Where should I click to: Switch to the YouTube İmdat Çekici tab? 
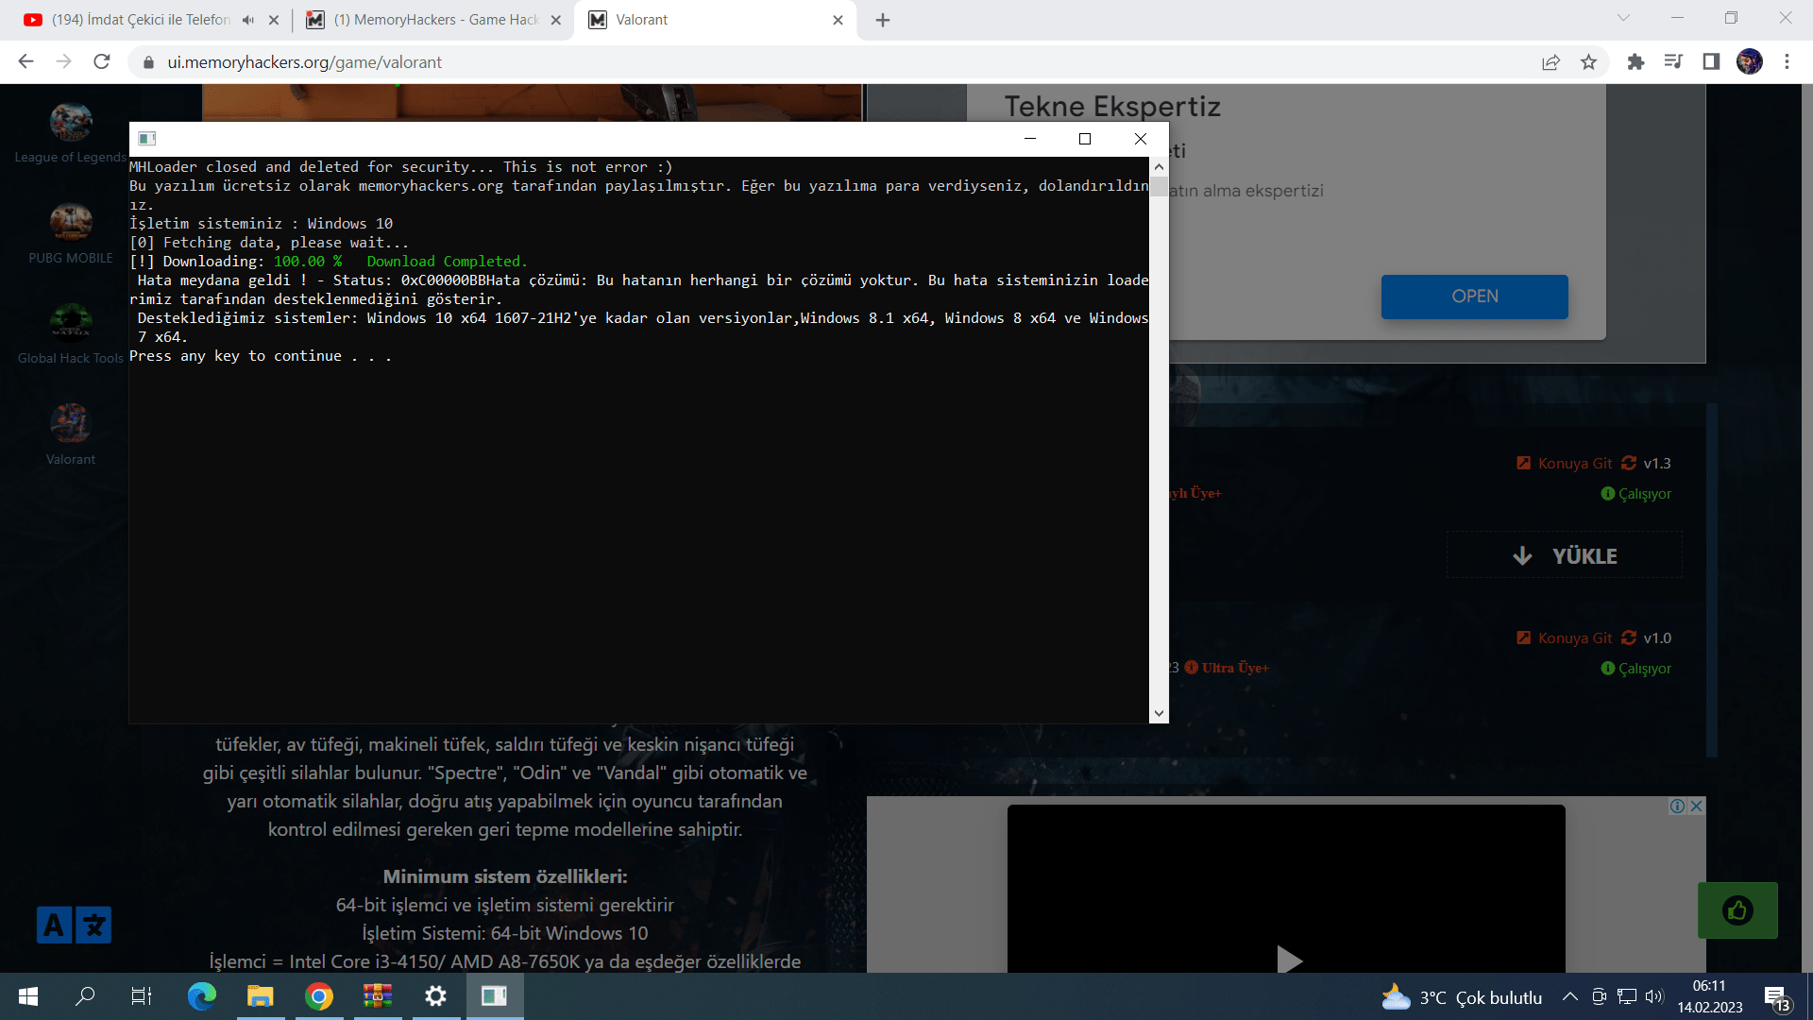point(142,20)
